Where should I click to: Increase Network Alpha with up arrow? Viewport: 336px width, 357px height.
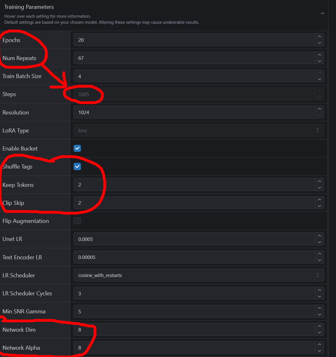click(319, 344)
